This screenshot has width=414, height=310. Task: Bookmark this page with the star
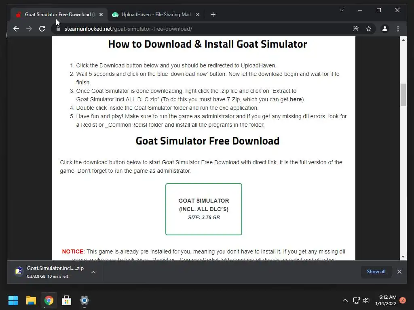pos(369,29)
